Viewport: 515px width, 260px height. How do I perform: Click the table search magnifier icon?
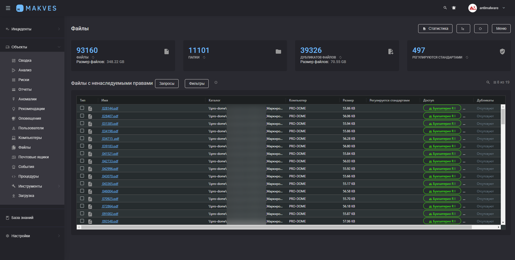point(488,82)
